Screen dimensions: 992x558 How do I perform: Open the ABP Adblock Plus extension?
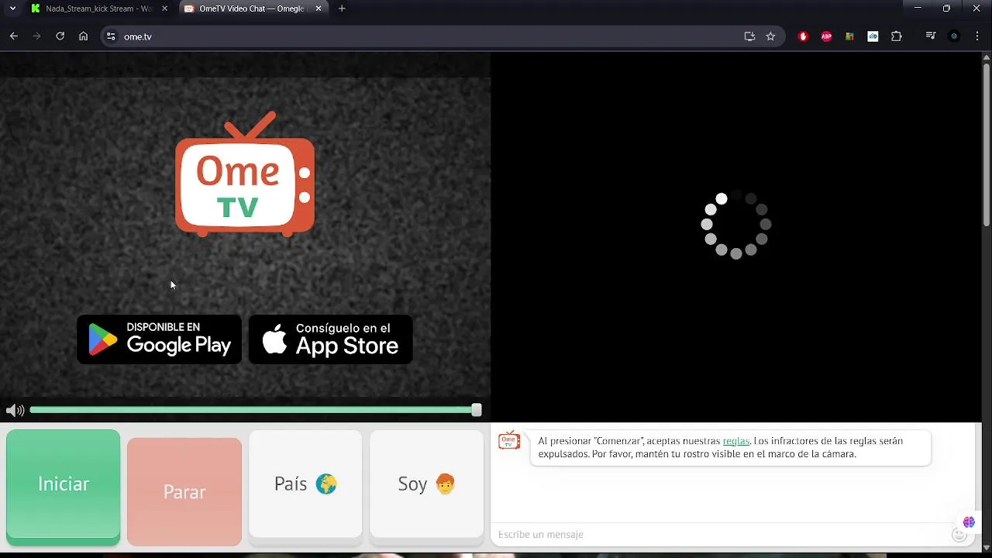click(826, 36)
